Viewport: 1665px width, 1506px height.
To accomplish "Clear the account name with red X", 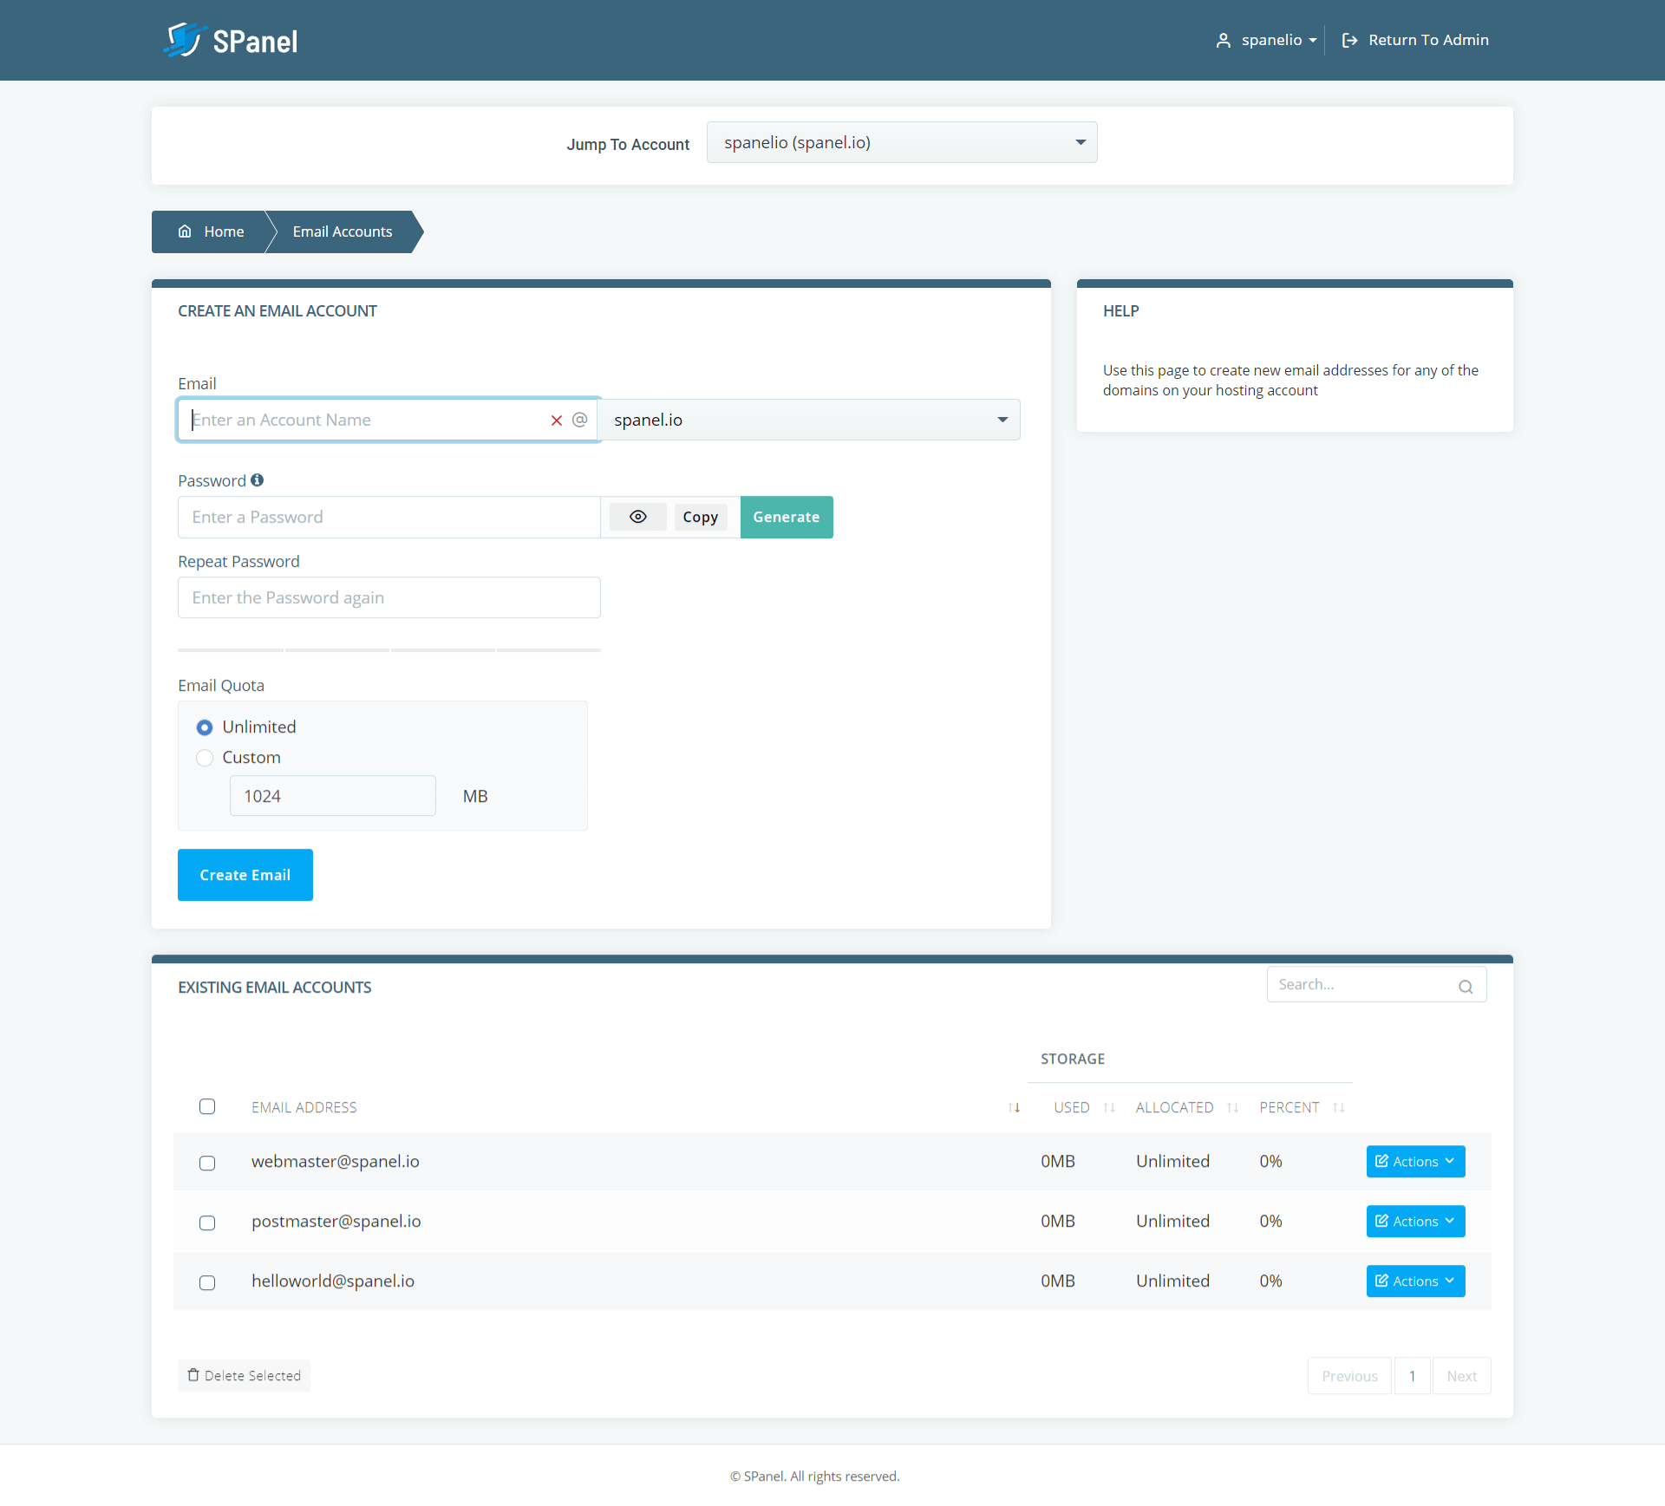I will coord(557,421).
